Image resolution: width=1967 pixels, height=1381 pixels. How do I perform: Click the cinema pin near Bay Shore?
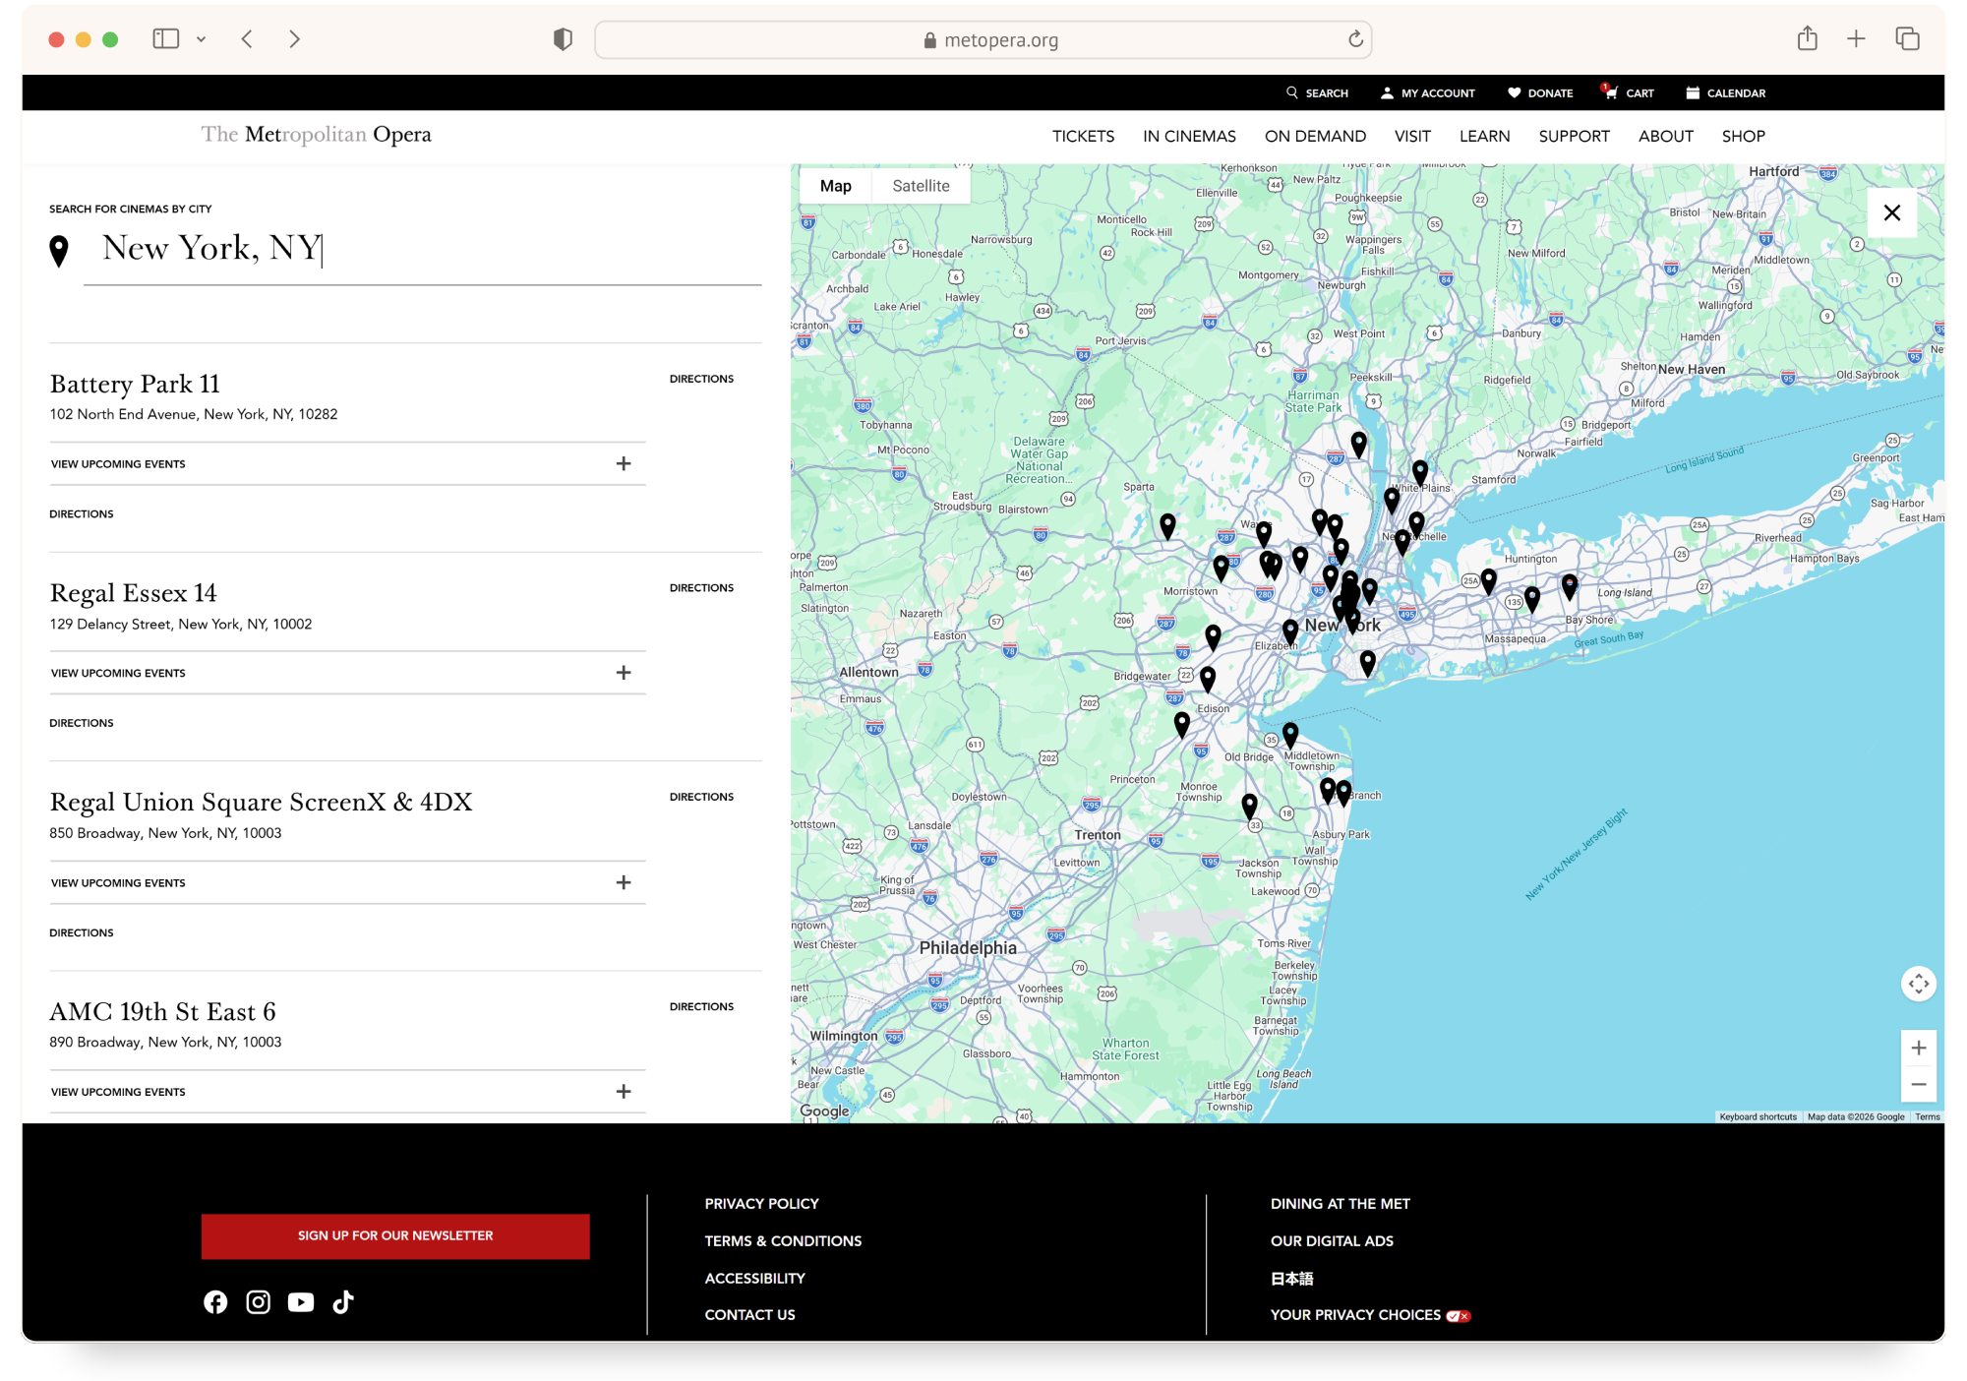[x=1570, y=587]
